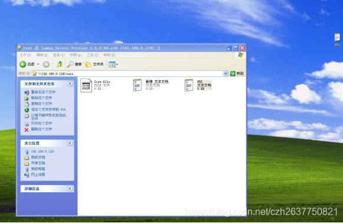Open the 我的电脑 link
The height and width of the screenshot is (223, 343).
pos(38,169)
